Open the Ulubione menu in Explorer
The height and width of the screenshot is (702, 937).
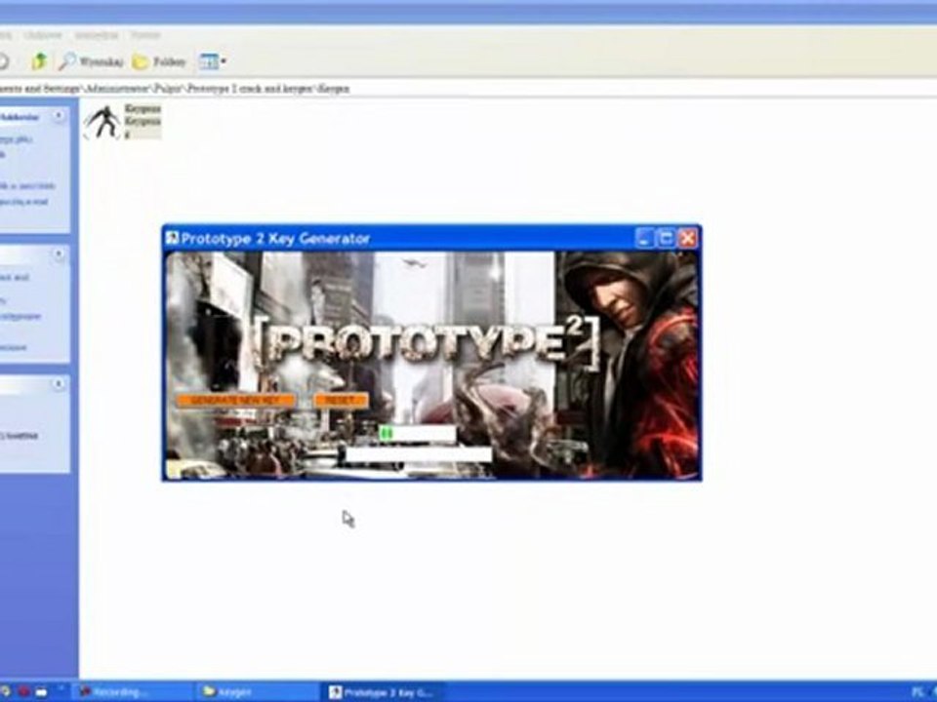point(43,35)
